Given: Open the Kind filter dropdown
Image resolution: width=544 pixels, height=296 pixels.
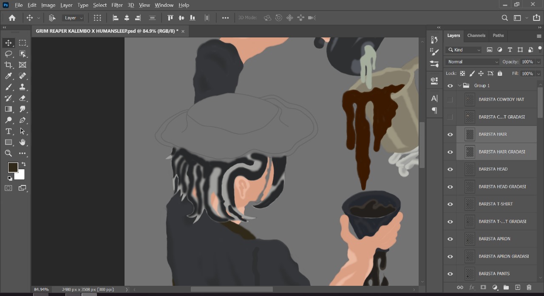Looking at the screenshot, I should click(x=464, y=50).
